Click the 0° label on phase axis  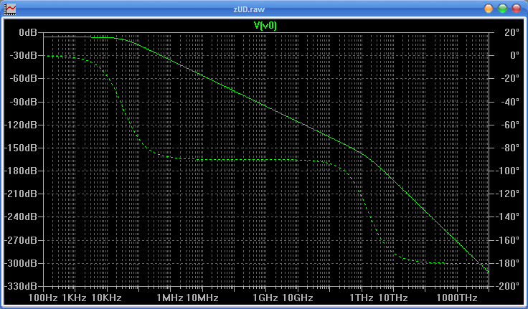(x=514, y=56)
